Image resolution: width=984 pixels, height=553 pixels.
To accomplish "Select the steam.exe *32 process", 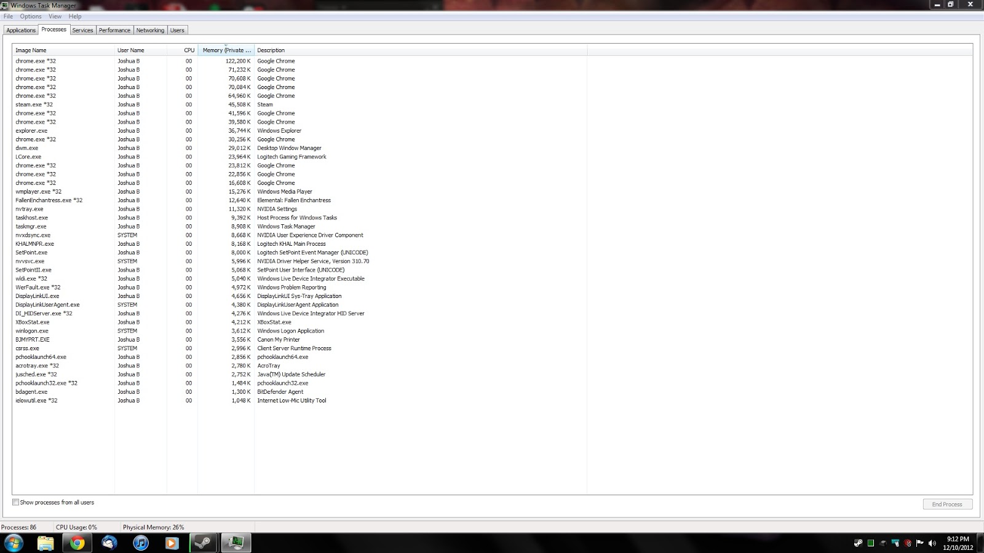I will 34,104.
